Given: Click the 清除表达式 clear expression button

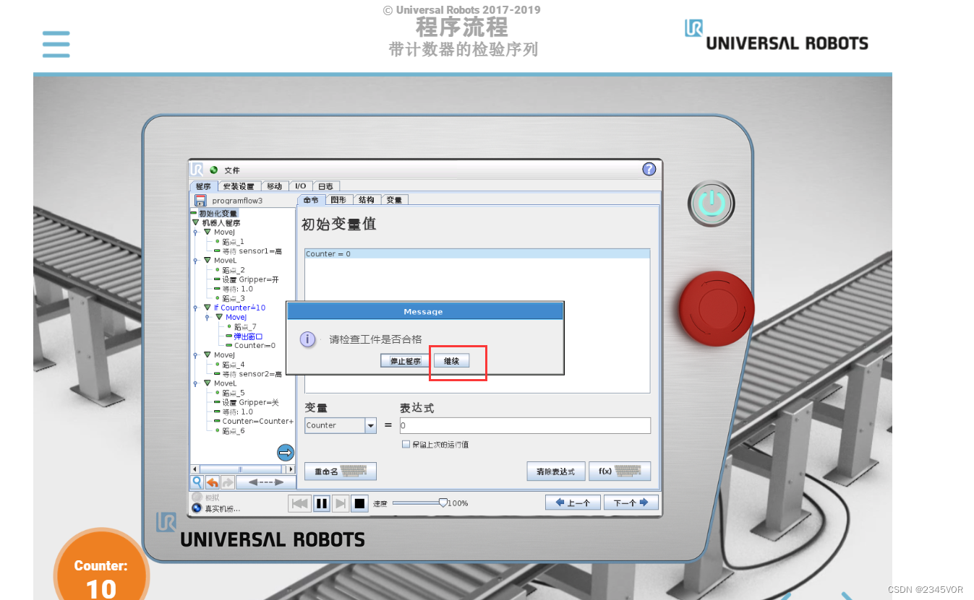Looking at the screenshot, I should pos(555,471).
